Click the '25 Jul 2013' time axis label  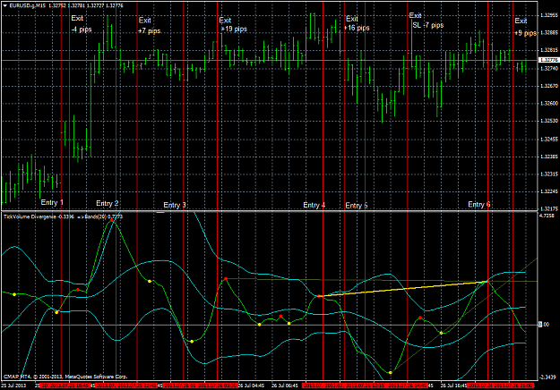pos(13,386)
